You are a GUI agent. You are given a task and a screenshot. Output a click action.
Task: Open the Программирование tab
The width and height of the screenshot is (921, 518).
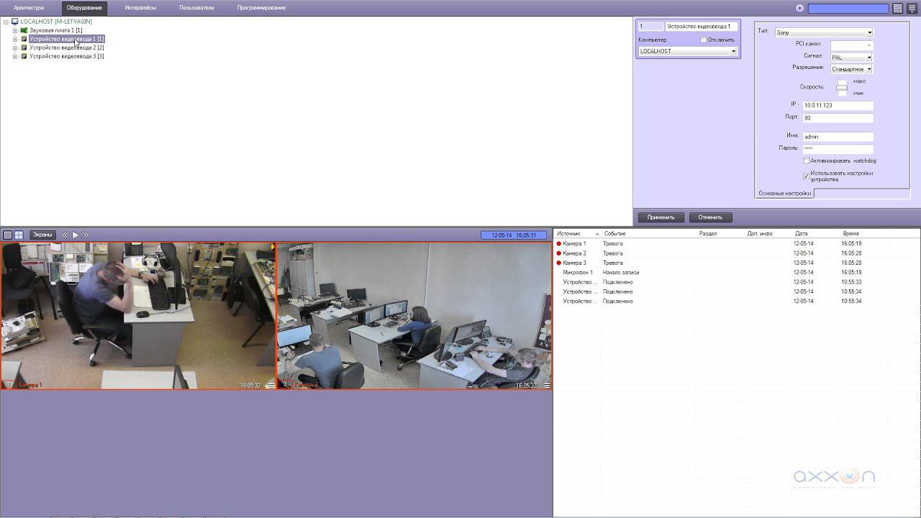pyautogui.click(x=261, y=8)
